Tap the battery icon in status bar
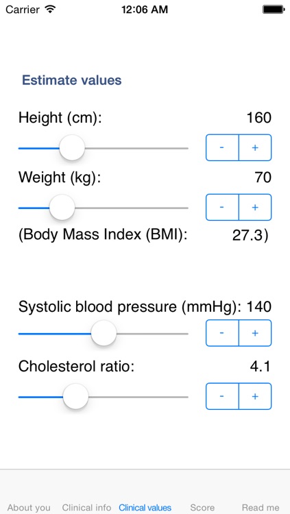The height and width of the screenshot is (514, 290). tap(273, 10)
